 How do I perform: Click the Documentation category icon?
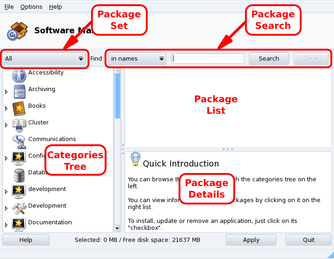(19, 224)
